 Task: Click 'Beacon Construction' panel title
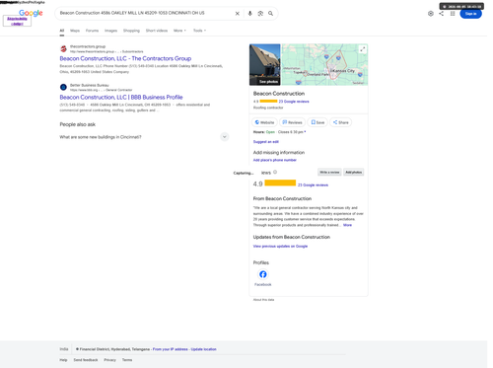(279, 94)
